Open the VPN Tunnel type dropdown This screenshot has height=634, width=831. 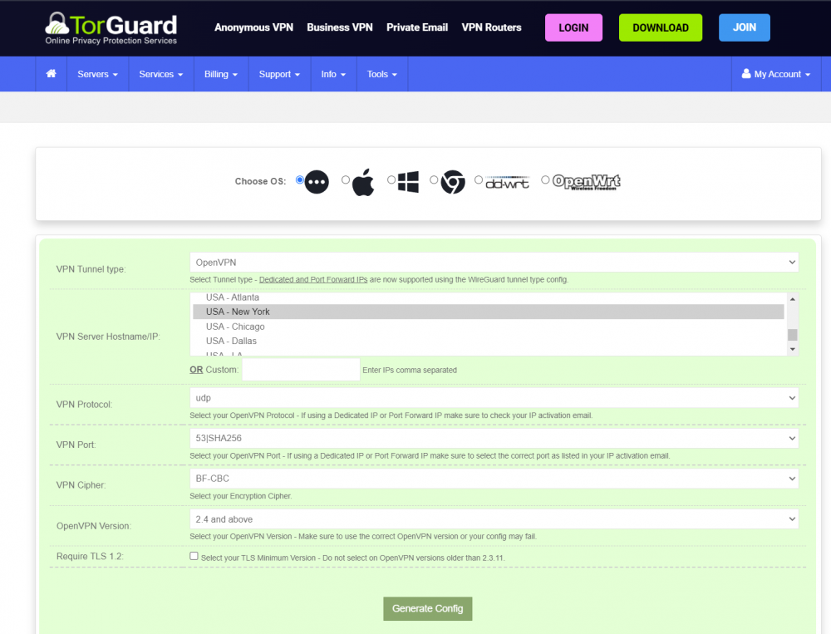(x=494, y=263)
